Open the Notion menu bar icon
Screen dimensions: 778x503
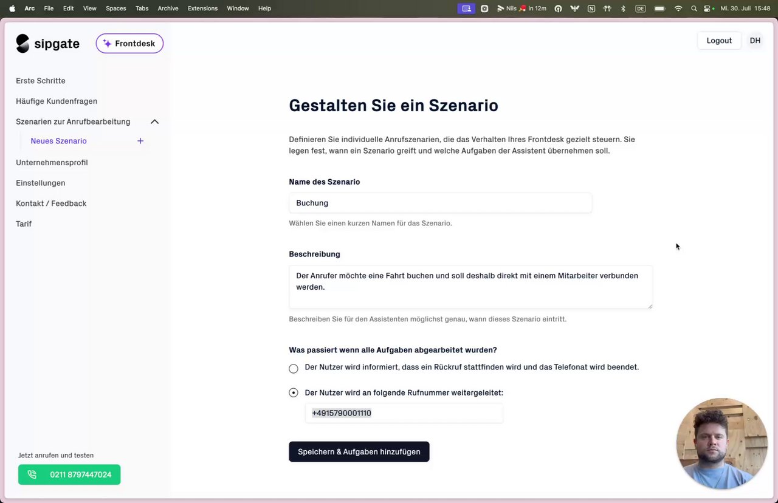[x=591, y=9]
